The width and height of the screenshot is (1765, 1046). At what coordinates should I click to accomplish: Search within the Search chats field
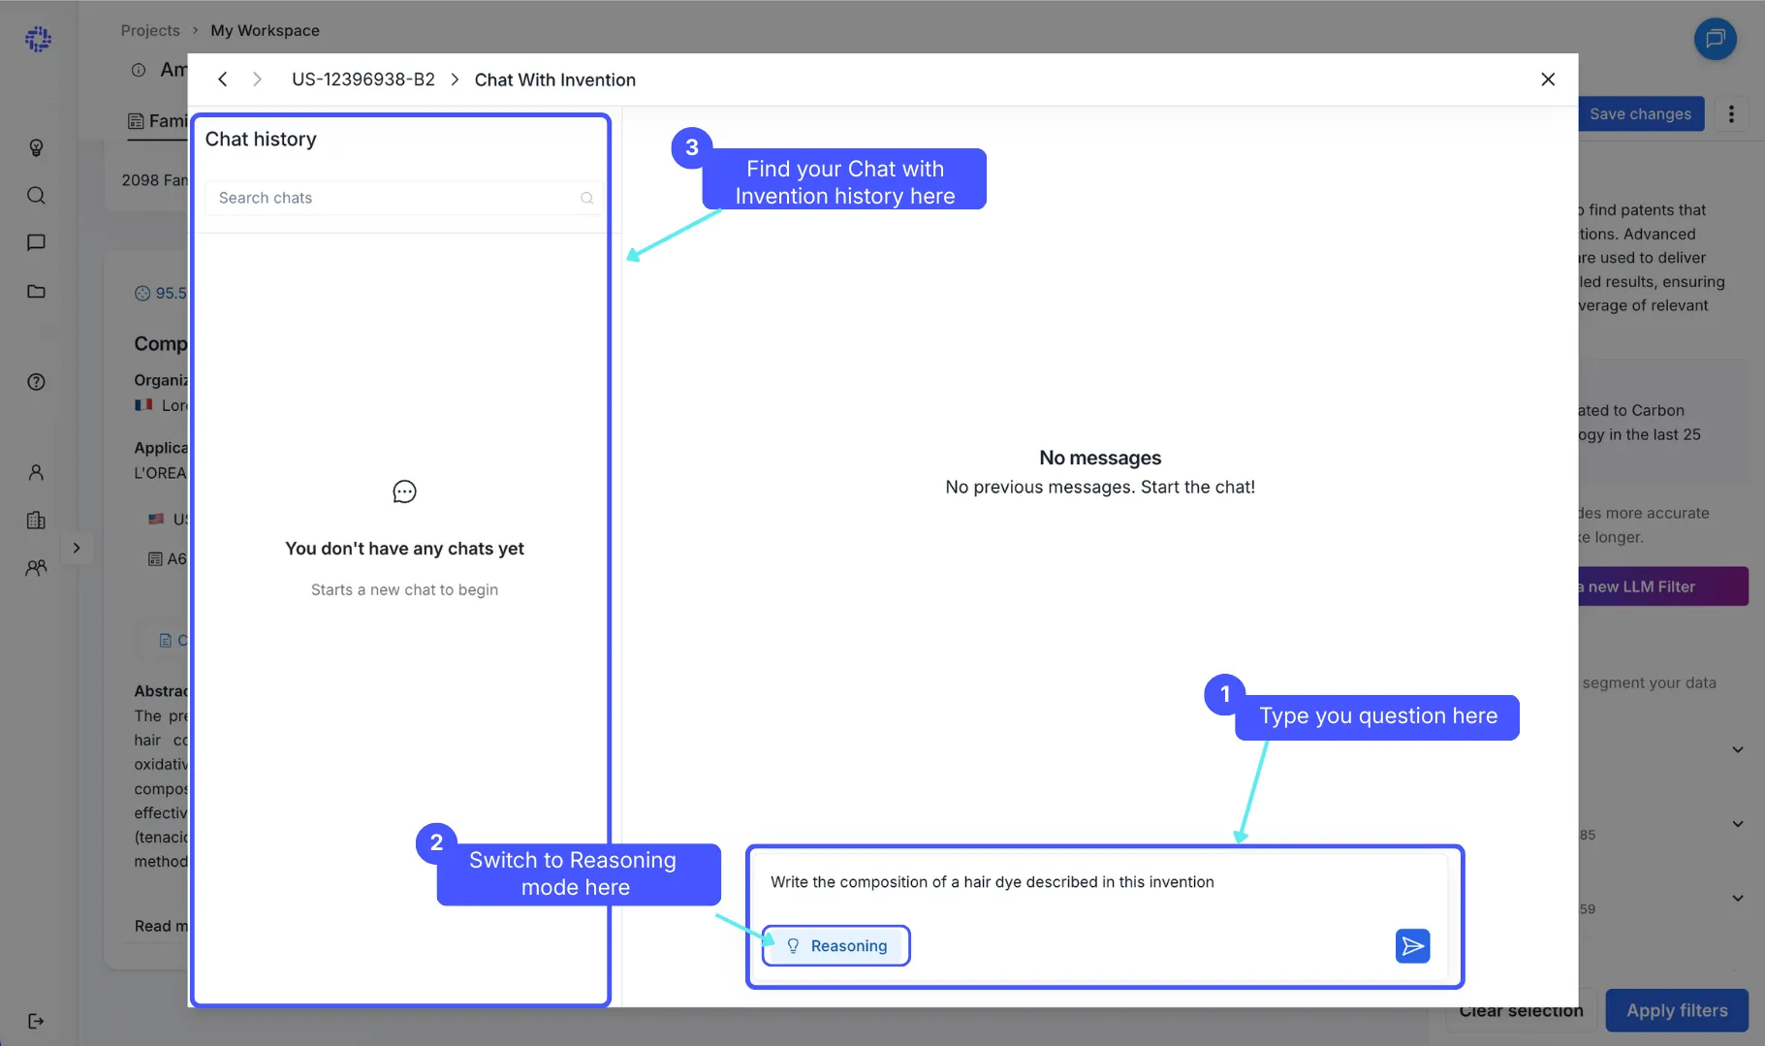[403, 198]
